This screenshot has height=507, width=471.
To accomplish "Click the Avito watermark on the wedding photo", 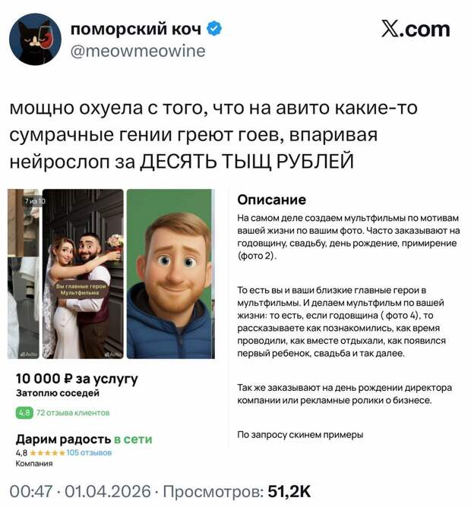I will (113, 354).
